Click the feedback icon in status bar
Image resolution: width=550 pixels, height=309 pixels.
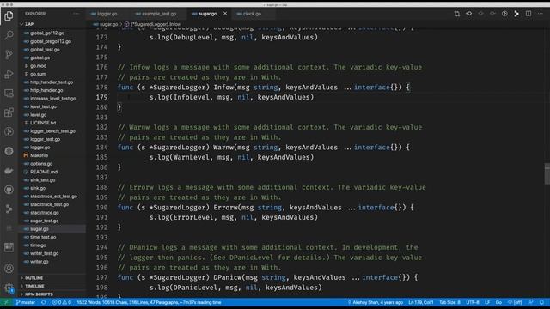coord(531,302)
